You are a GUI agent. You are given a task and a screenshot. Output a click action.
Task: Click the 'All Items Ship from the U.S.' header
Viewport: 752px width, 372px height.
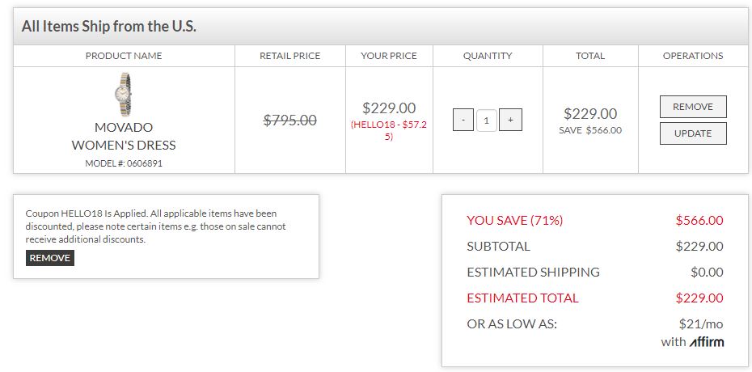(x=109, y=27)
